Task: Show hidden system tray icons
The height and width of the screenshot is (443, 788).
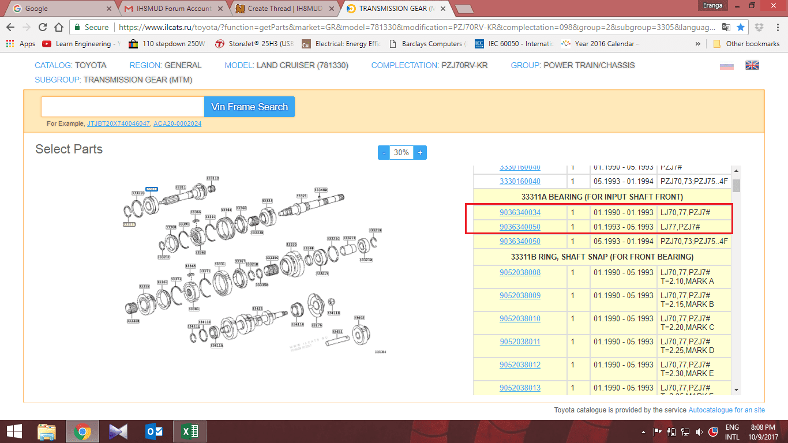Action: point(643,431)
